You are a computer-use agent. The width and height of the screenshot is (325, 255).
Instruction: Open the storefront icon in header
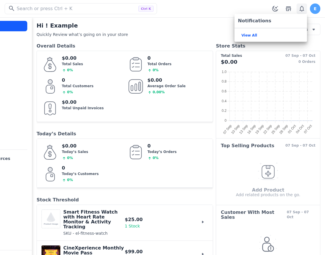(288, 9)
